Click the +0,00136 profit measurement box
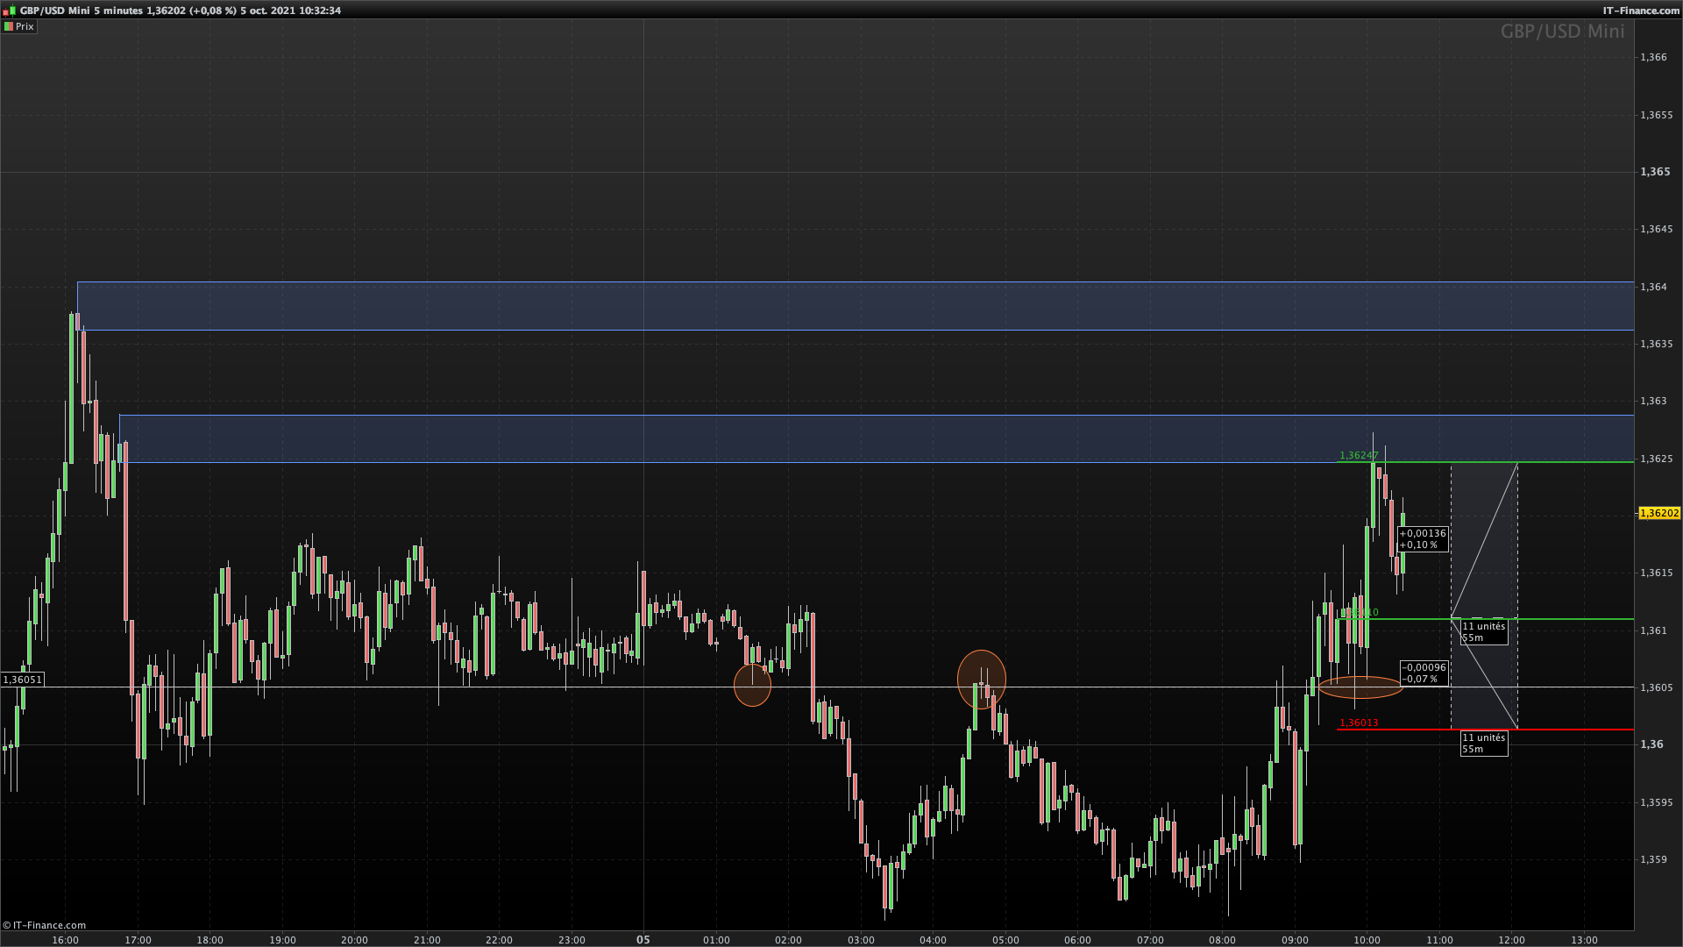This screenshot has height=947, width=1683. pos(1423,538)
